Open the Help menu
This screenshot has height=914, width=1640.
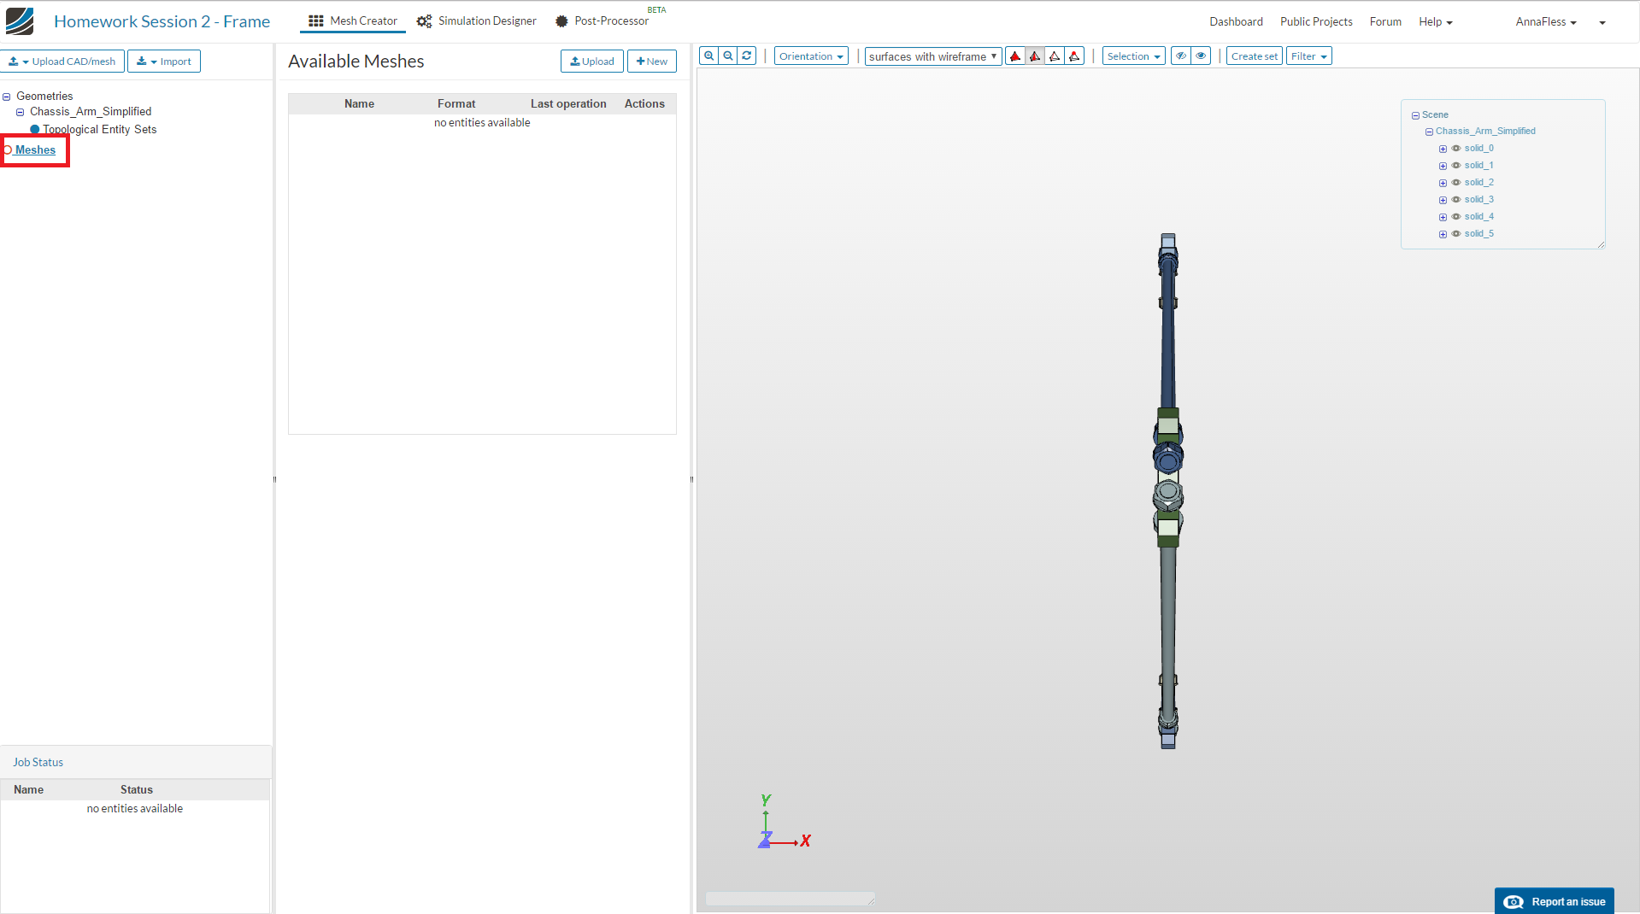pyautogui.click(x=1436, y=22)
